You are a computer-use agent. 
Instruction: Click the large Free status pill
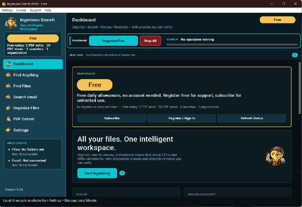coord(95,85)
